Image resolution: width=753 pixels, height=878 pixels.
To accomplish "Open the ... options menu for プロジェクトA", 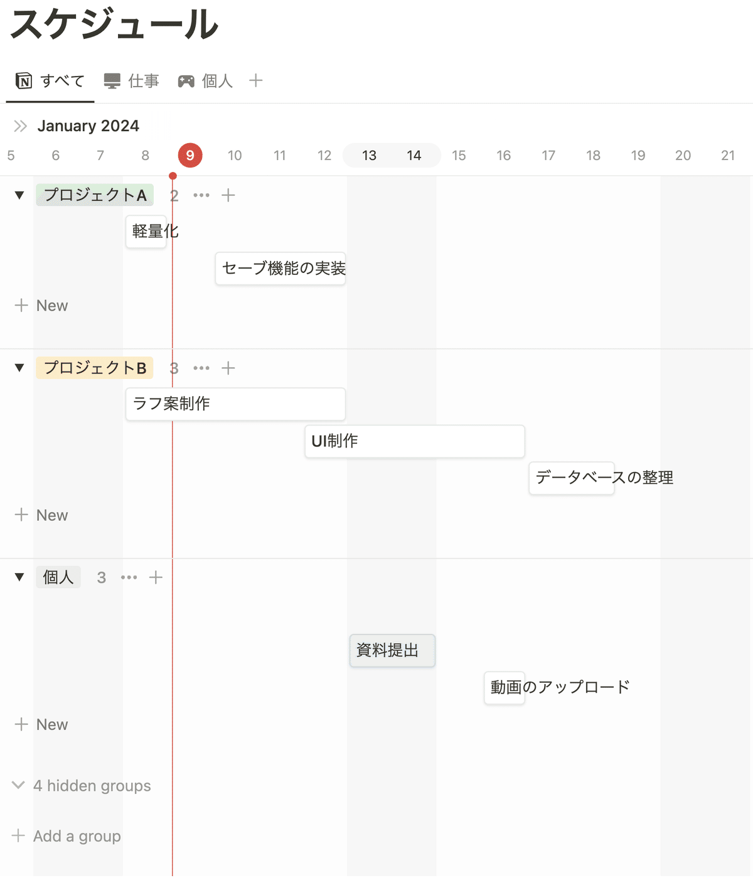I will [x=201, y=195].
